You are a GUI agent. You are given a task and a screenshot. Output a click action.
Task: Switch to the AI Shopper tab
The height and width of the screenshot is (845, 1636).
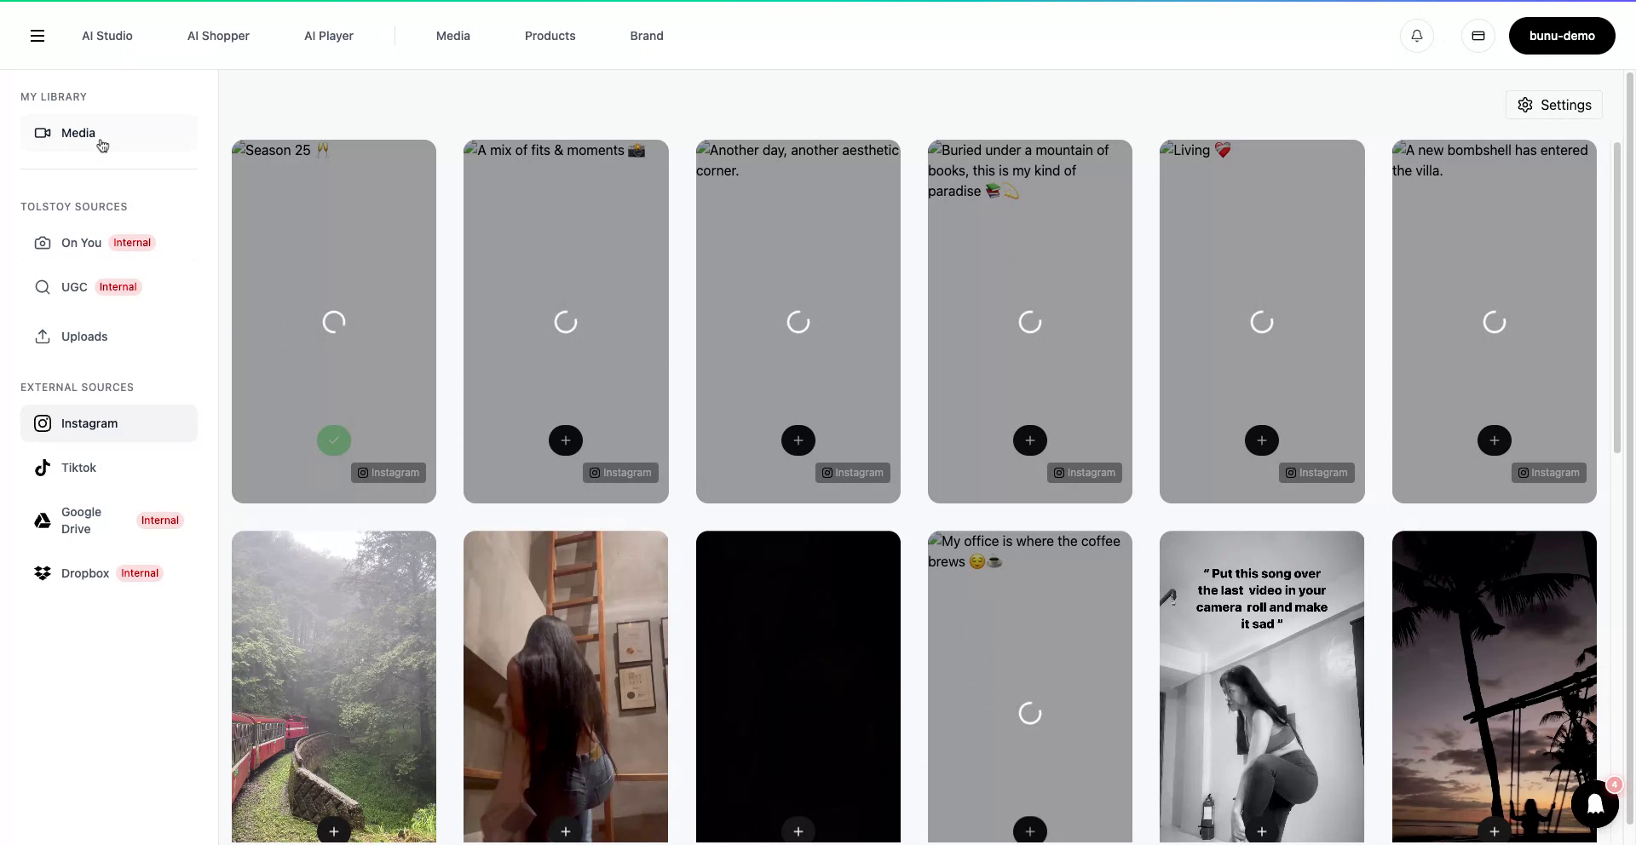pos(218,36)
